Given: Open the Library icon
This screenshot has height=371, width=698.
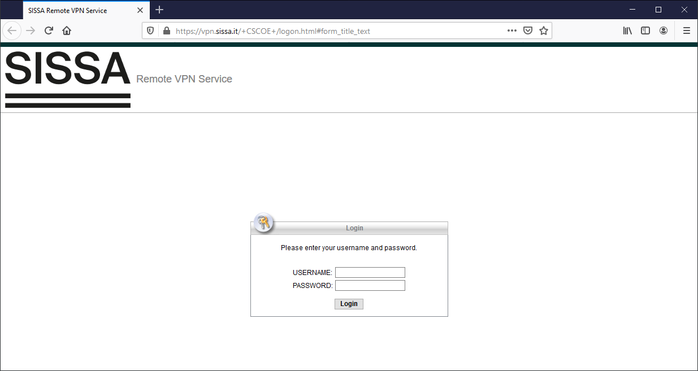Looking at the screenshot, I should (x=627, y=30).
